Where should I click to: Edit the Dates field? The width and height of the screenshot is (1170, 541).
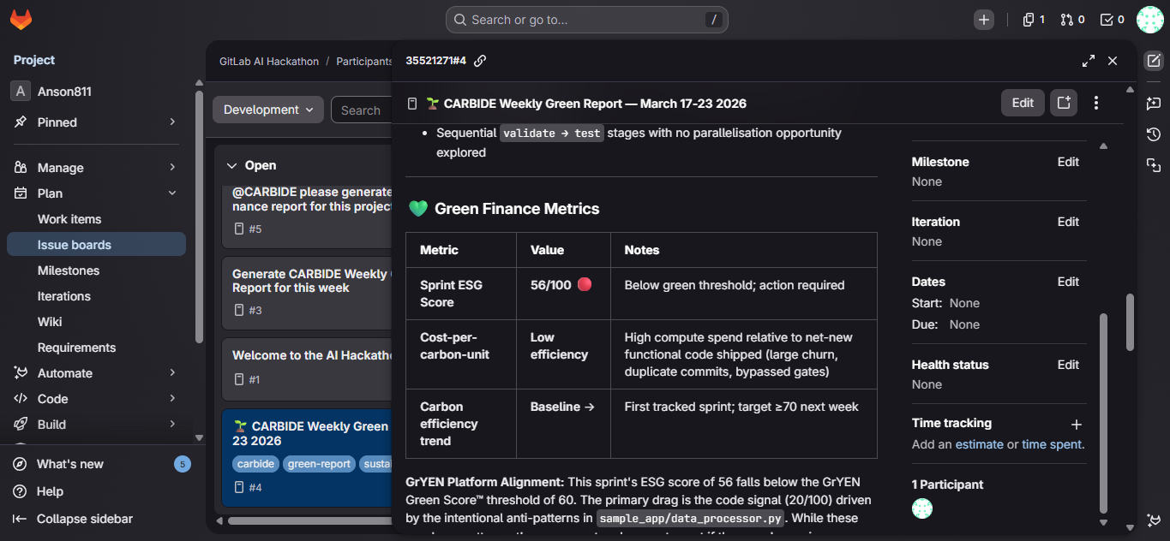[1068, 282]
